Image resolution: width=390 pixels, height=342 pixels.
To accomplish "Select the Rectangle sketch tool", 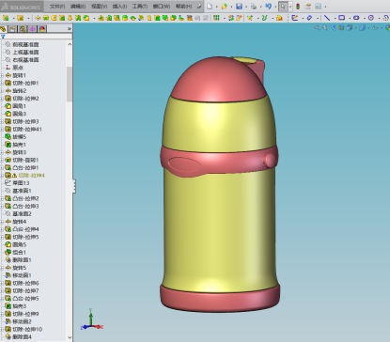I will [341, 18].
